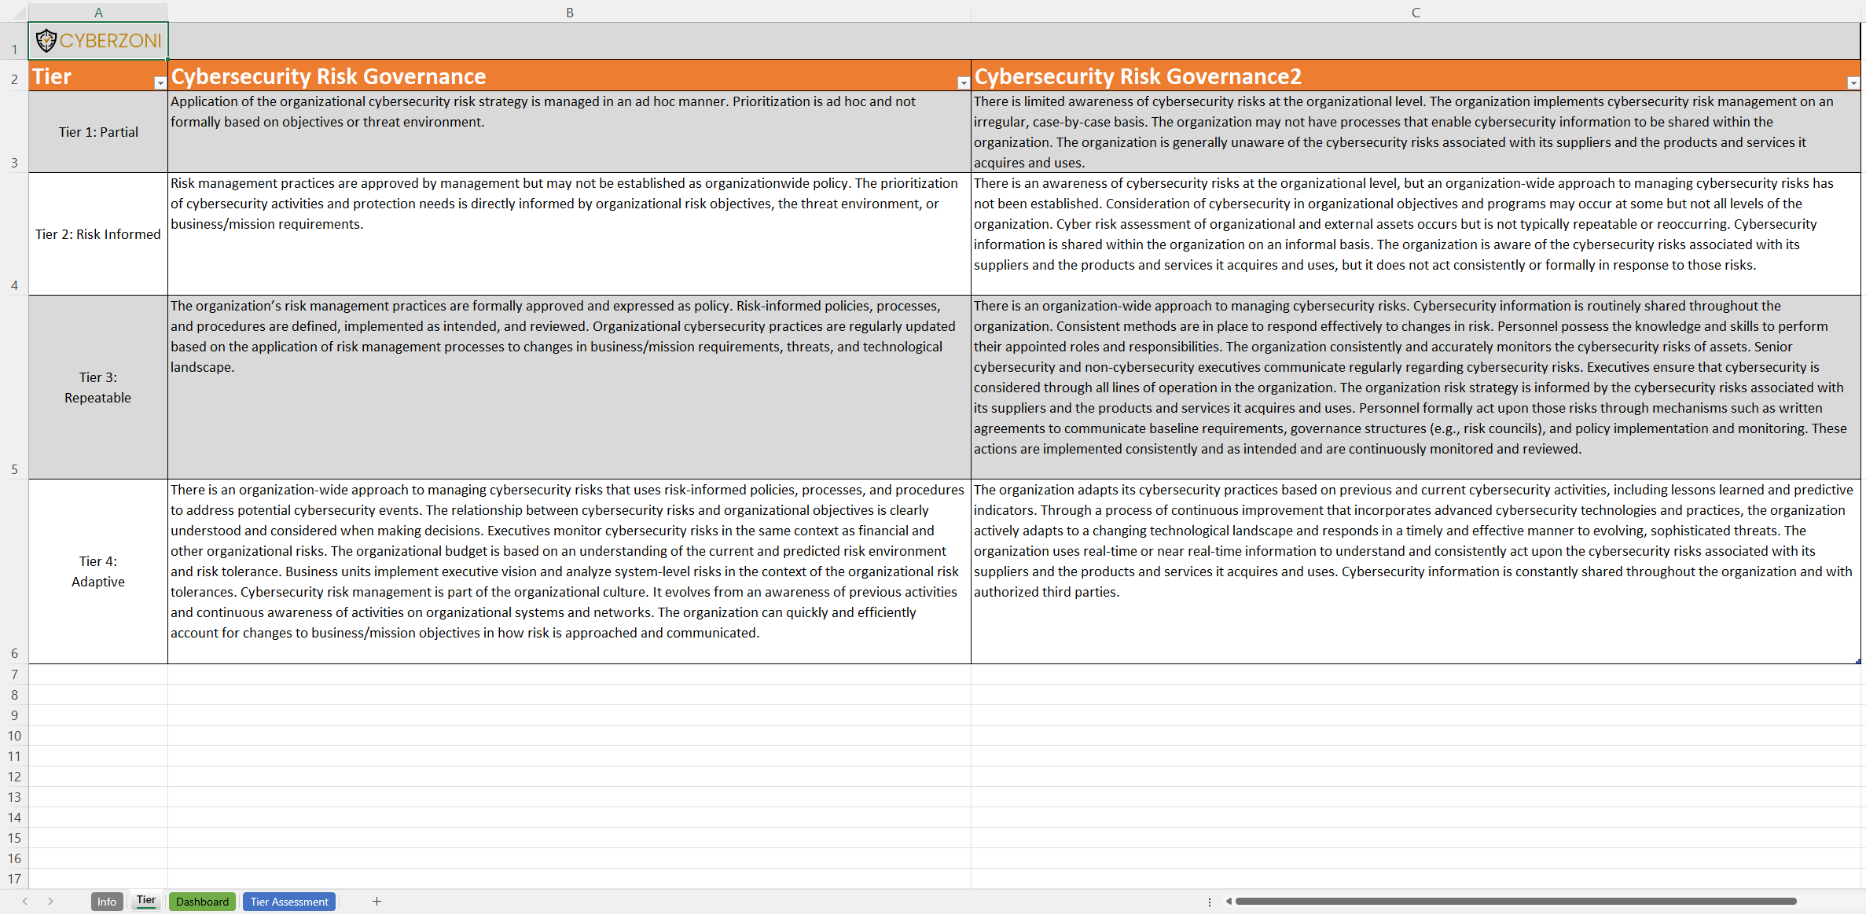Select the Tier 1: Partial cell
1866x915 pixels.
(x=98, y=132)
